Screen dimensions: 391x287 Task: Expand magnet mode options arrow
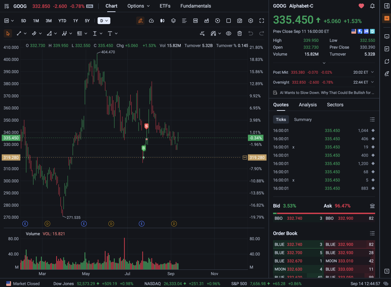[220, 33]
